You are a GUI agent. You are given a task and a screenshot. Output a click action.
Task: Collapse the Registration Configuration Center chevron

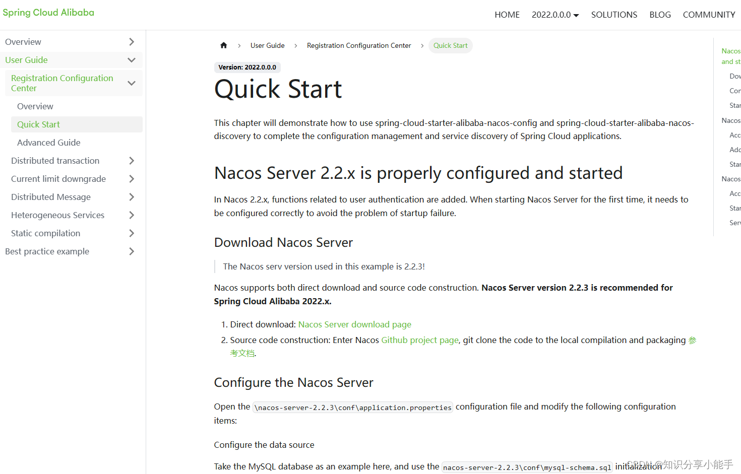[x=132, y=83]
